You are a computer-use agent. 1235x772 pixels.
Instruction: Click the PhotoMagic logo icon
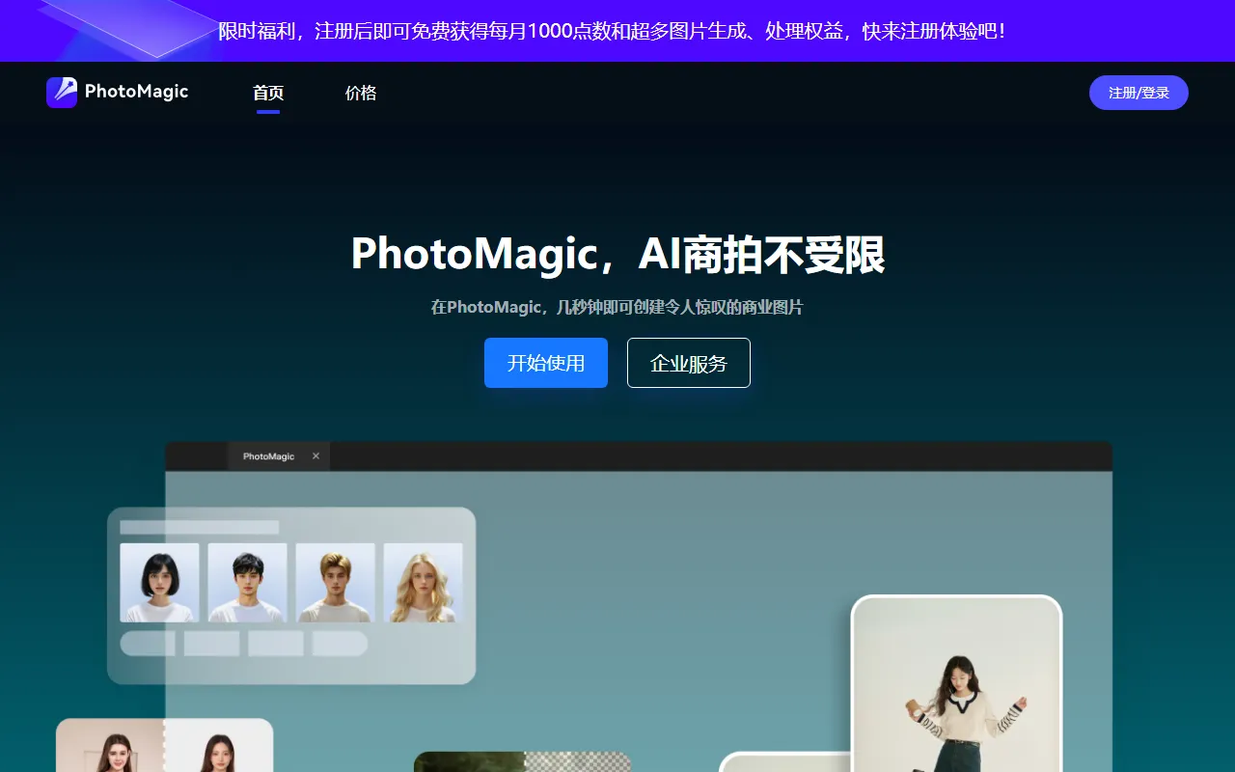60,92
